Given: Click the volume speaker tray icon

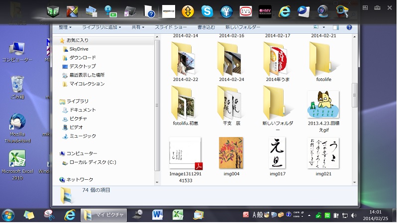Looking at the screenshot, I should tap(353, 216).
